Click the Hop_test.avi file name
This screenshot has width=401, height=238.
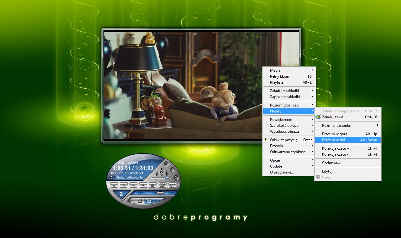click(128, 163)
